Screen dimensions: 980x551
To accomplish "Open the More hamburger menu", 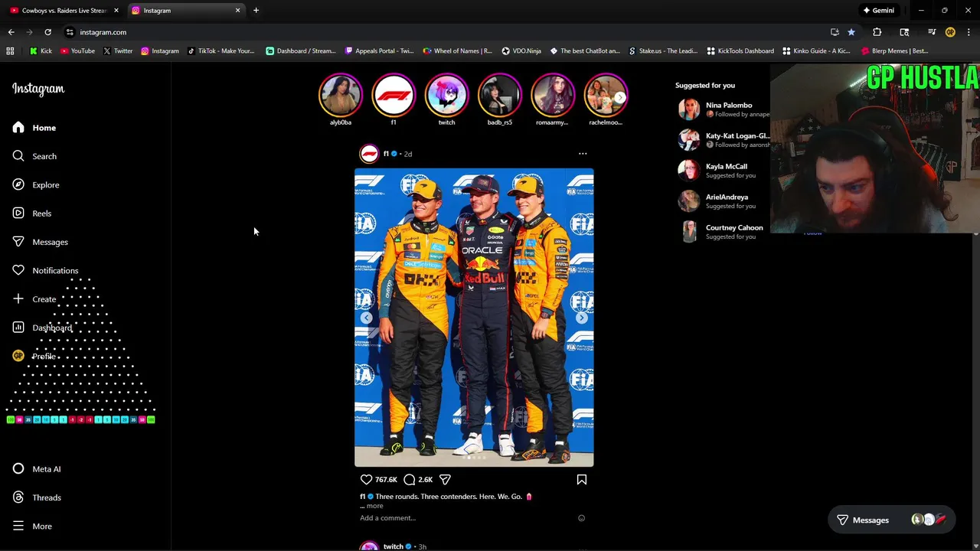I will click(32, 527).
